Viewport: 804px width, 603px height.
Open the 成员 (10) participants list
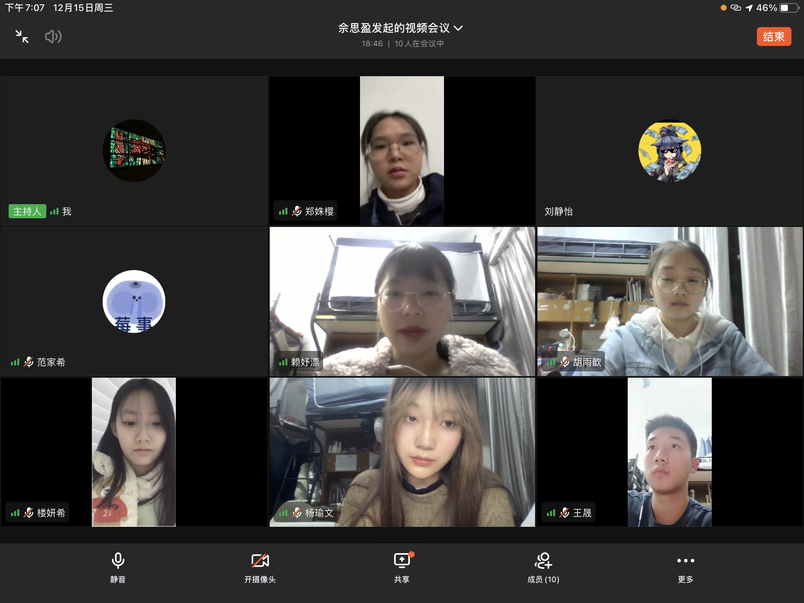point(543,567)
